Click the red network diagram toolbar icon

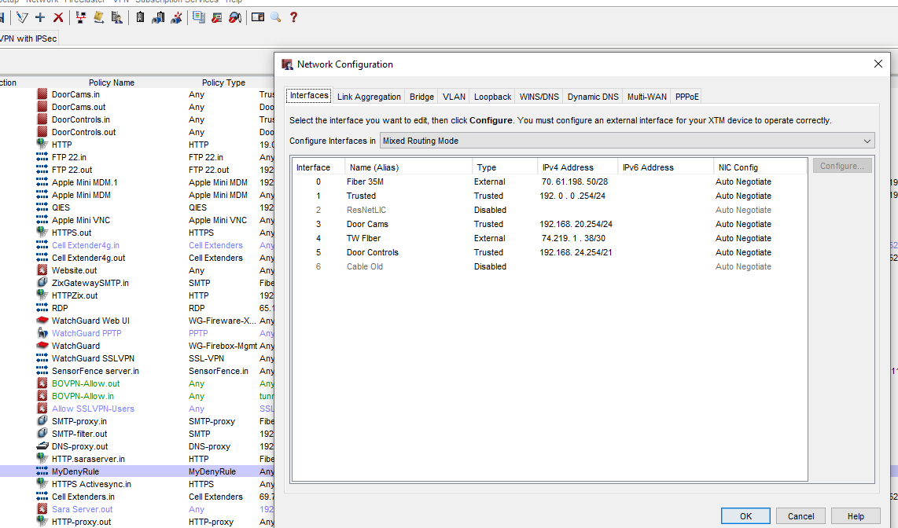pyautogui.click(x=80, y=17)
